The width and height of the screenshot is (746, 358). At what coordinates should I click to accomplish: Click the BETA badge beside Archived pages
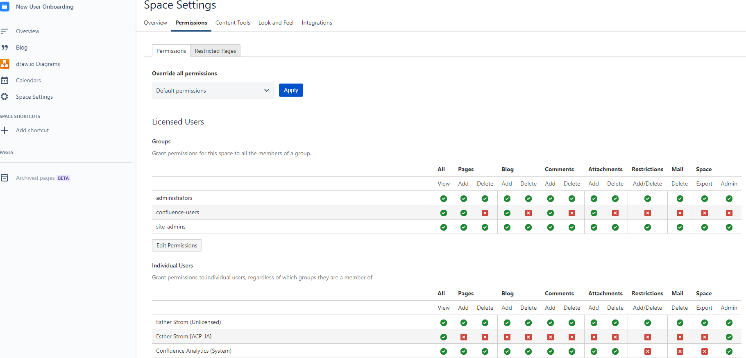[63, 178]
